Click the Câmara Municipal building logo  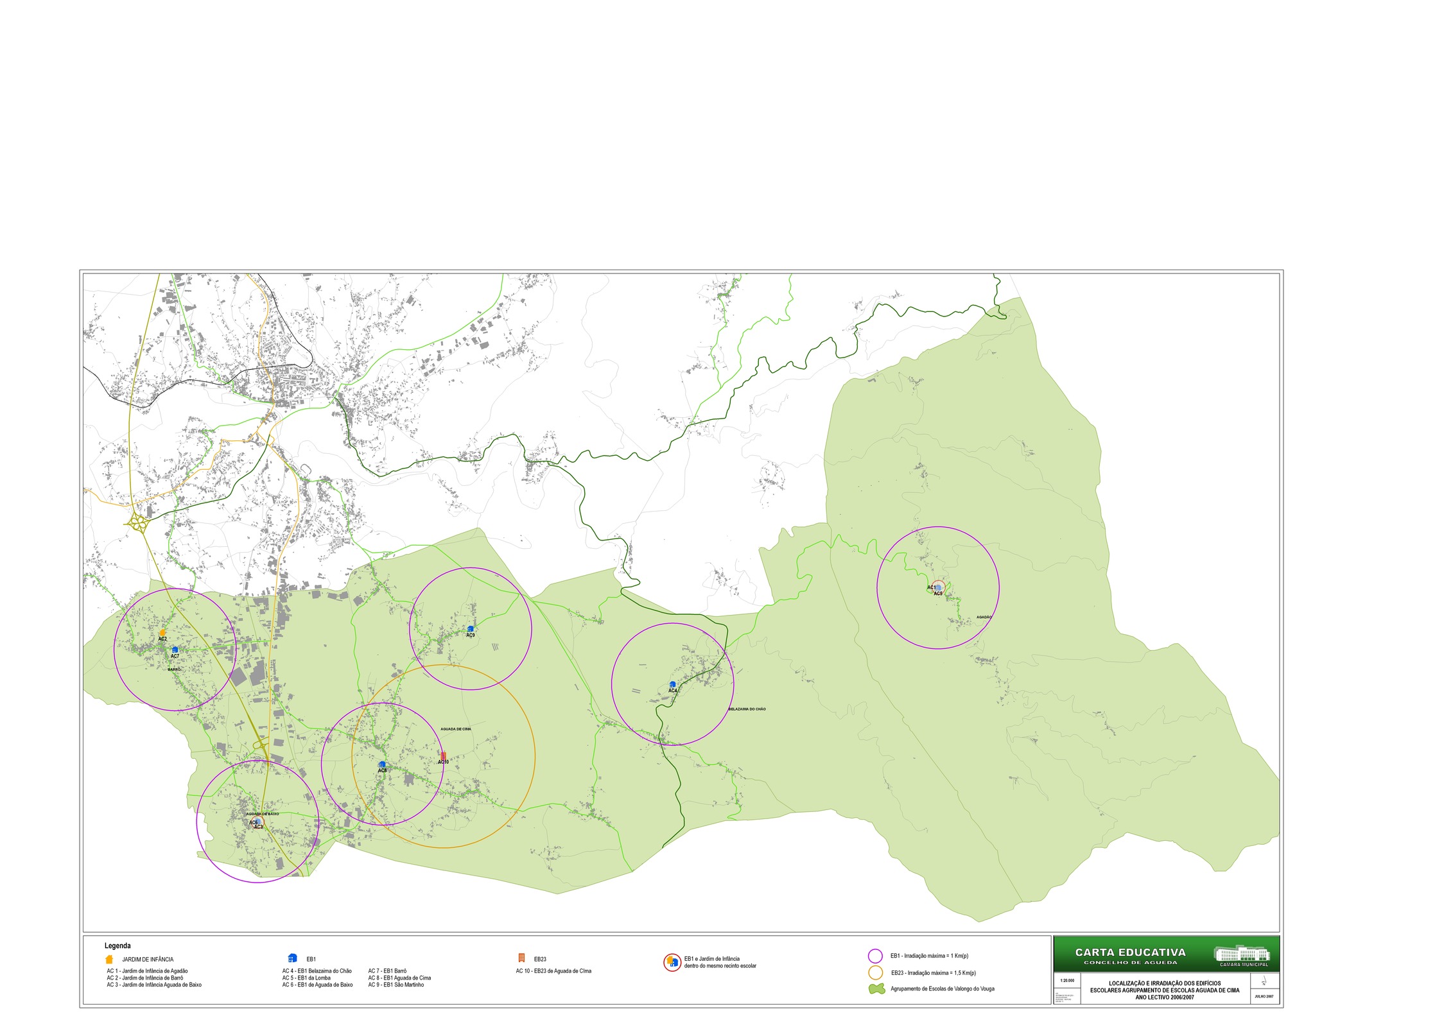point(1242,953)
